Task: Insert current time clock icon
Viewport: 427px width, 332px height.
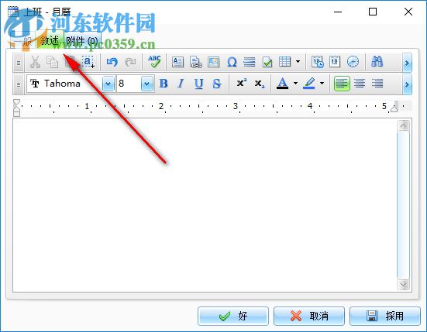Action: point(353,62)
